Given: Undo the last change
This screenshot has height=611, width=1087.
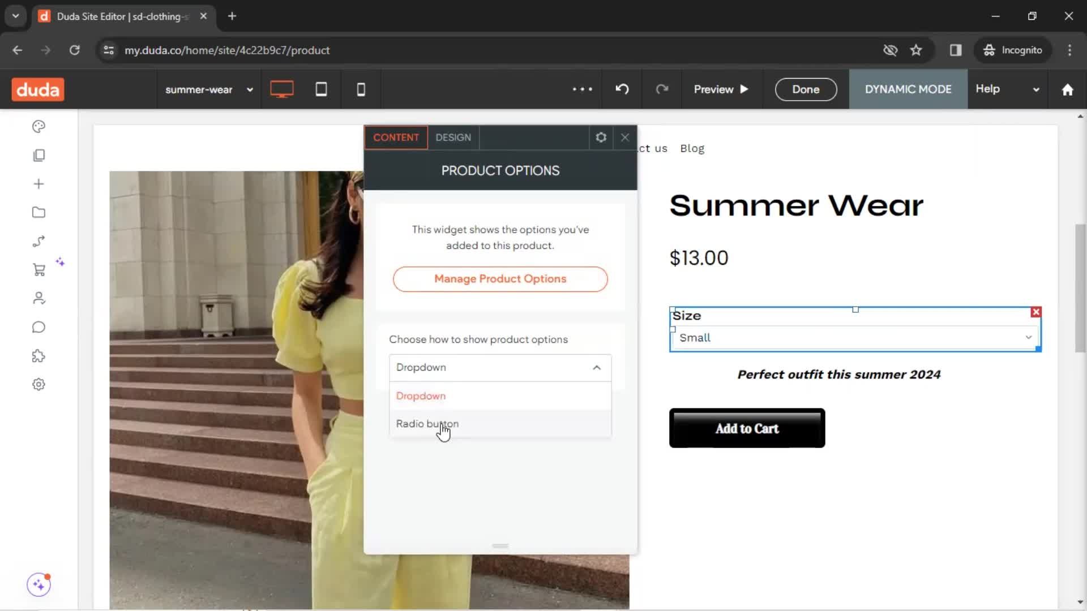Looking at the screenshot, I should tap(622, 89).
